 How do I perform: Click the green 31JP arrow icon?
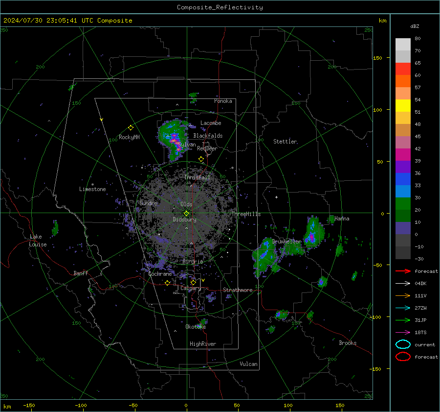coord(403,320)
